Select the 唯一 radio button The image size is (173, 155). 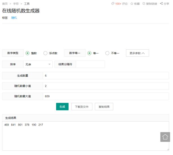point(89,53)
